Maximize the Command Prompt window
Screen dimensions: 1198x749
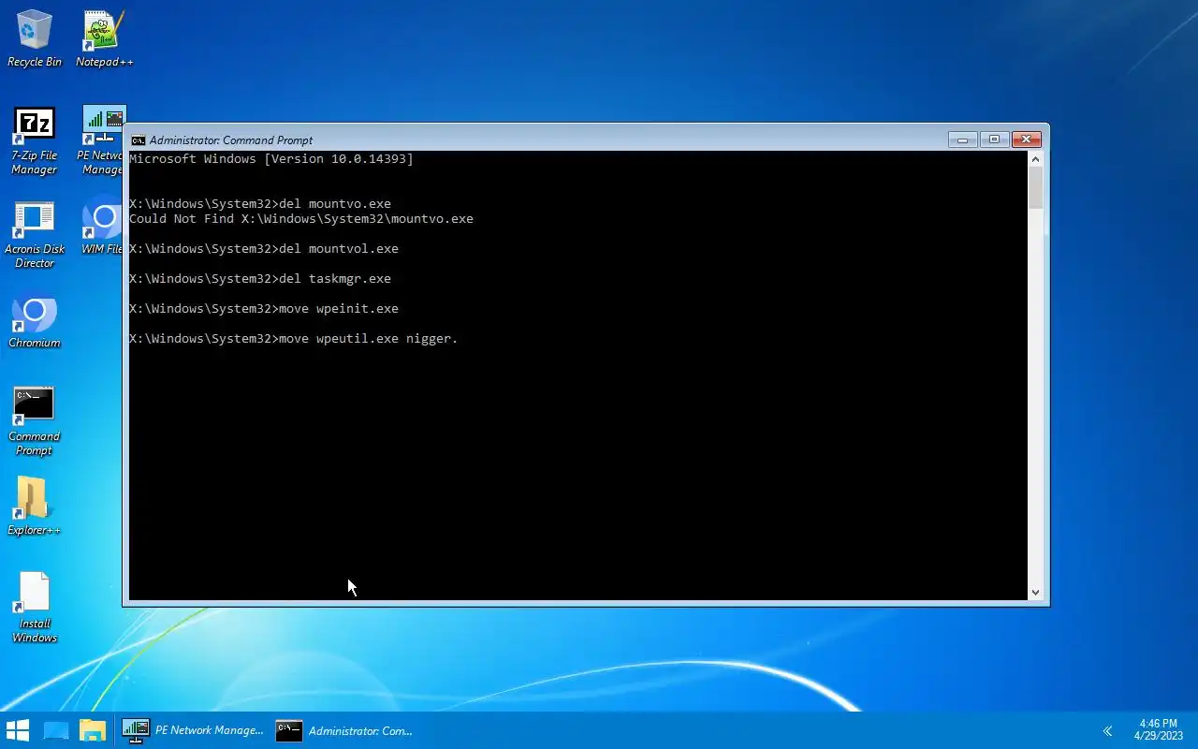(994, 140)
